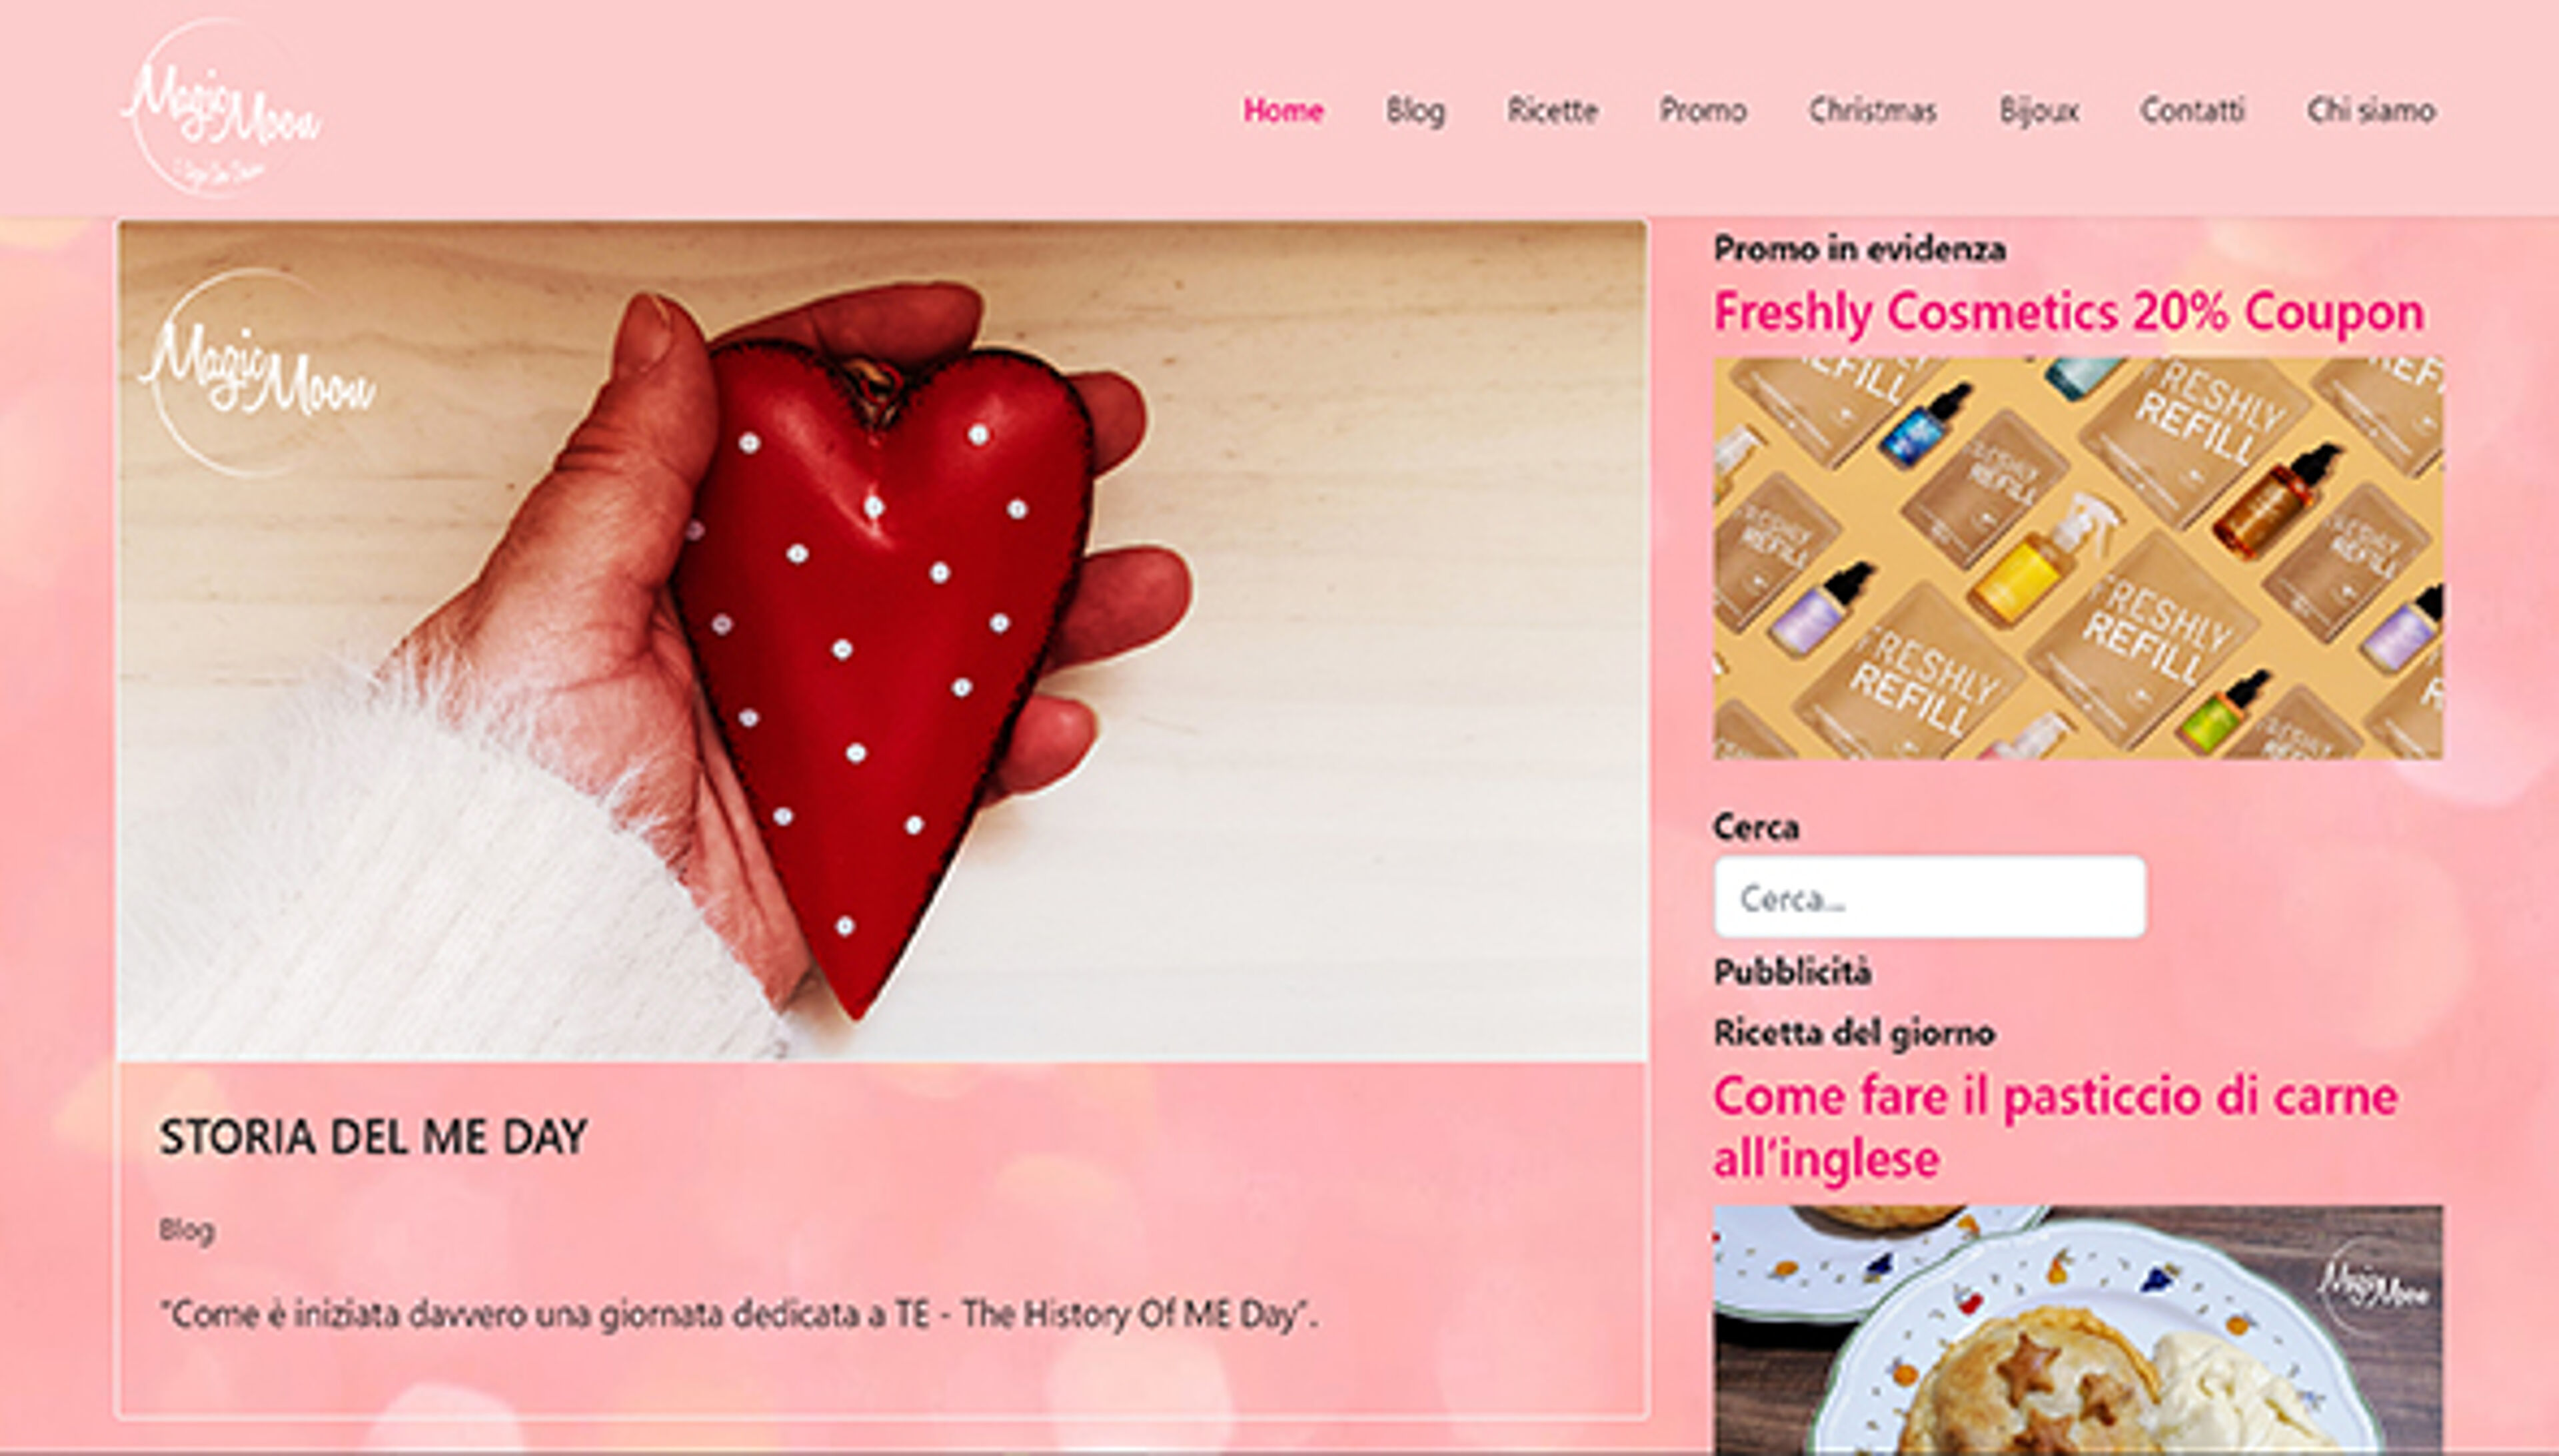Visit the Bijoux page
This screenshot has height=1456, width=2559.
tap(2038, 110)
